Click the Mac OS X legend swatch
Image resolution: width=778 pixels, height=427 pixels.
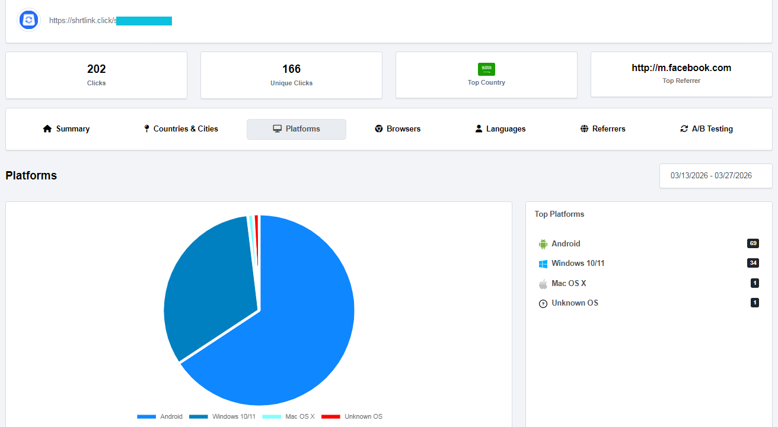(x=272, y=416)
